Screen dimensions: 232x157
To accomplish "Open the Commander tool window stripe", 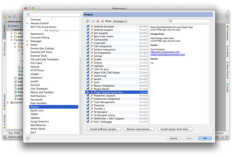I will tap(227, 33).
